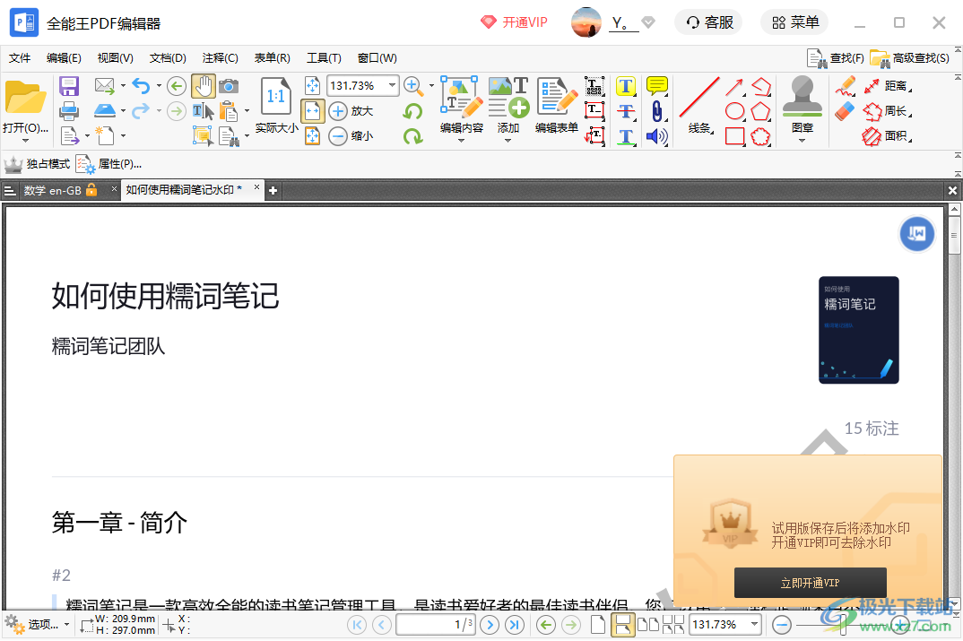Select the eraser tool

pos(846,111)
